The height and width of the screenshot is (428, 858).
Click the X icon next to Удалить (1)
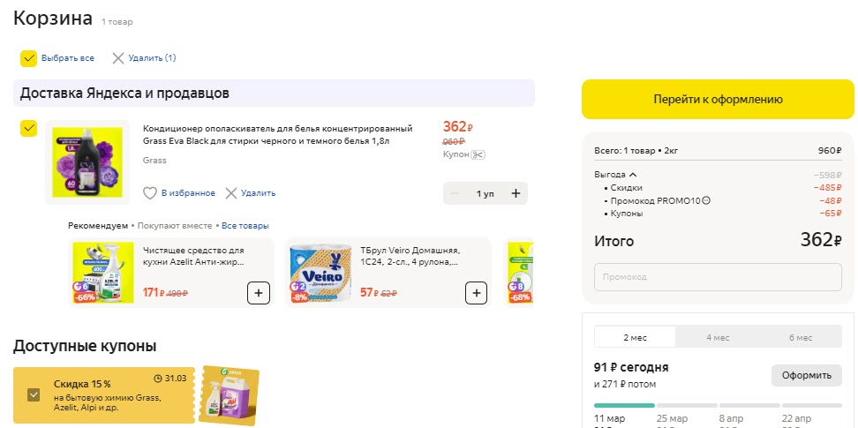(x=117, y=58)
